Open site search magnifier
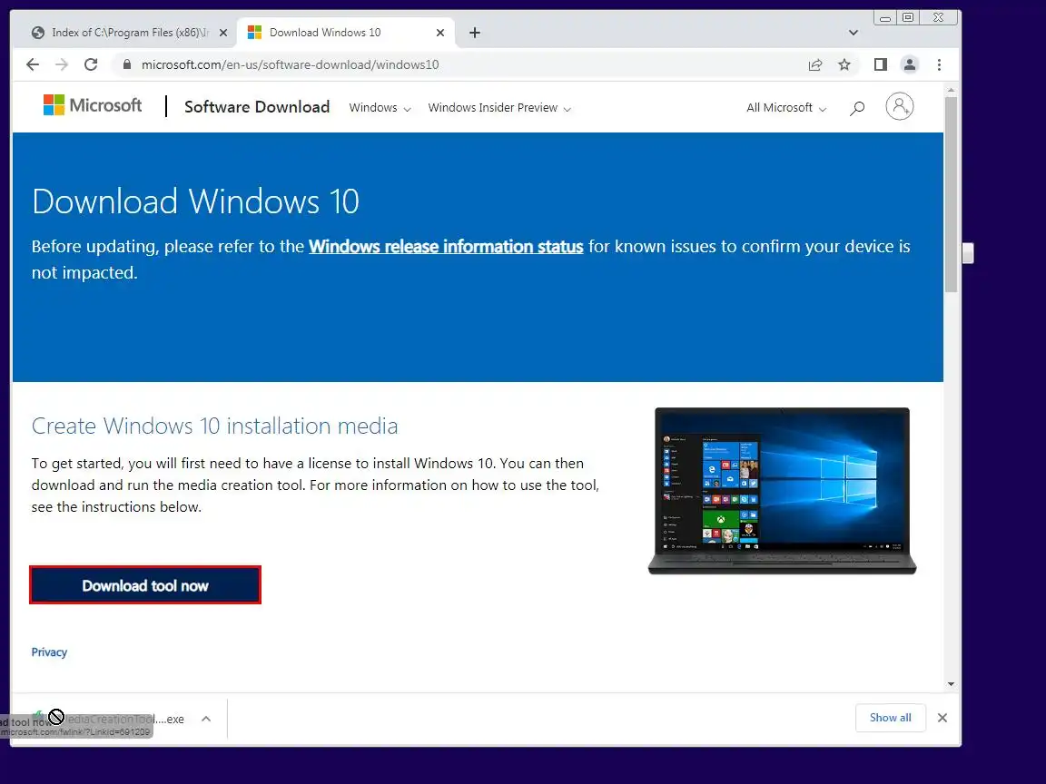1046x784 pixels. pyautogui.click(x=857, y=108)
